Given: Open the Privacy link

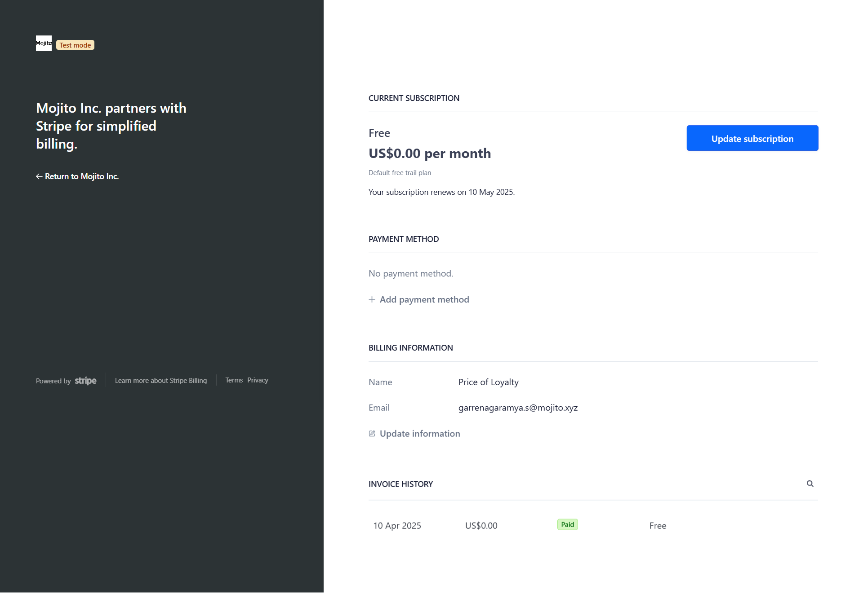Looking at the screenshot, I should 258,380.
